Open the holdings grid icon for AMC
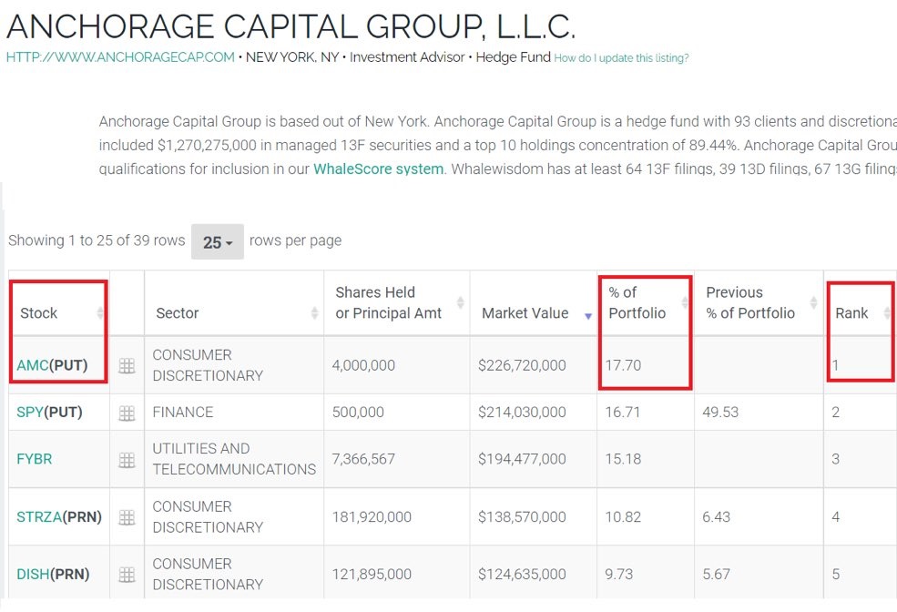The image size is (897, 612). pyautogui.click(x=126, y=364)
